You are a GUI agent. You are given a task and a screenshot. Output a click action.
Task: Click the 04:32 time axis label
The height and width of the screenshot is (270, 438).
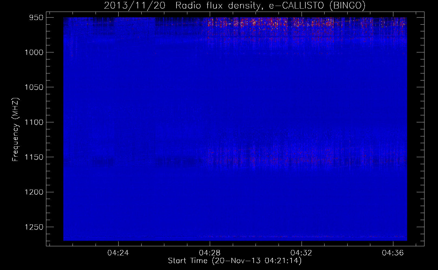(x=301, y=253)
